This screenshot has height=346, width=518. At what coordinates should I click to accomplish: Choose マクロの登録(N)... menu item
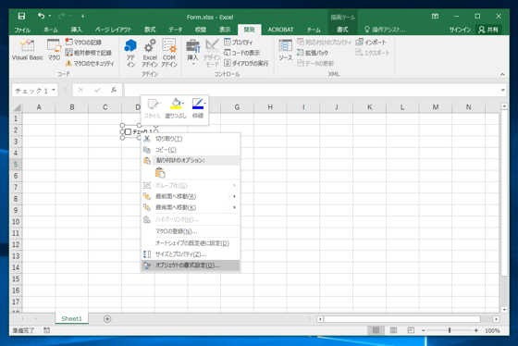click(191, 231)
